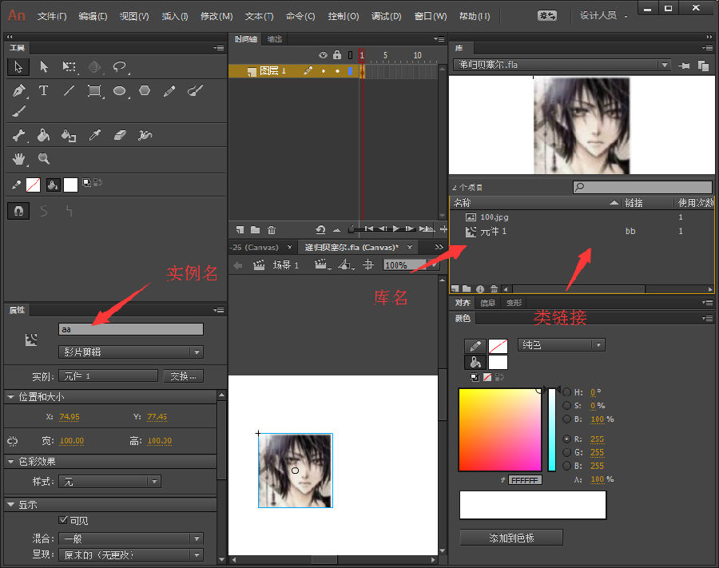Screen dimensions: 719x568
Task: Open the 修改(M) menu
Action: pyautogui.click(x=216, y=16)
